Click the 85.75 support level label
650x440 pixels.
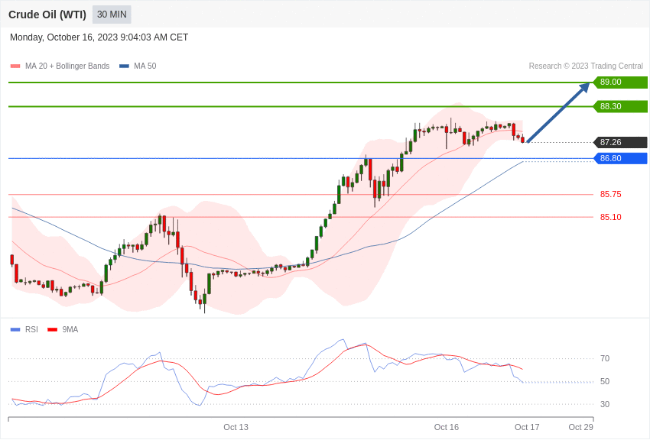[x=611, y=195]
